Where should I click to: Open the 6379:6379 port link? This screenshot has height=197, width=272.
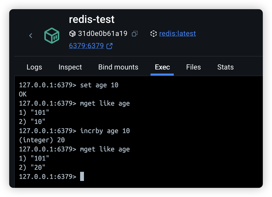pyautogui.click(x=86, y=46)
